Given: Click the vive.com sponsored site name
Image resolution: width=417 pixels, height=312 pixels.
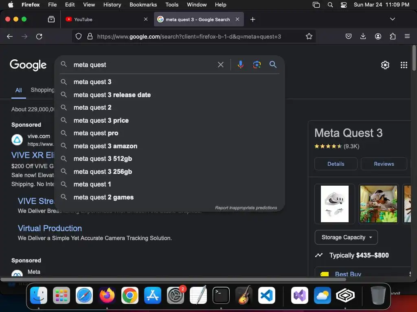Looking at the screenshot, I should 39,136.
